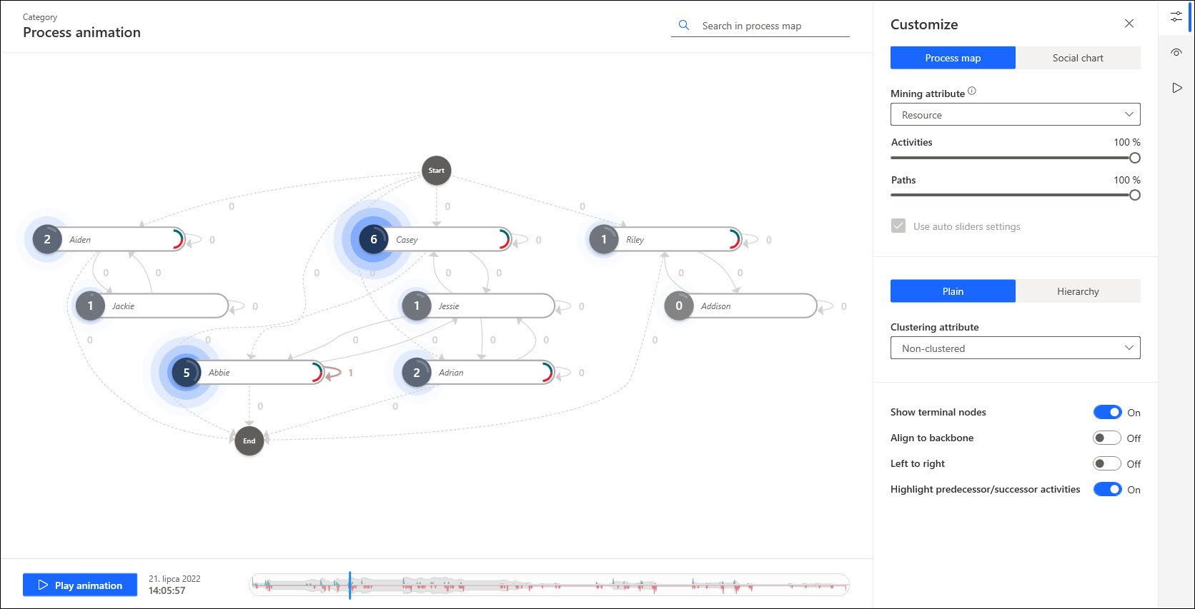This screenshot has width=1195, height=609.
Task: Enable the Left to right toggle
Action: [1106, 463]
